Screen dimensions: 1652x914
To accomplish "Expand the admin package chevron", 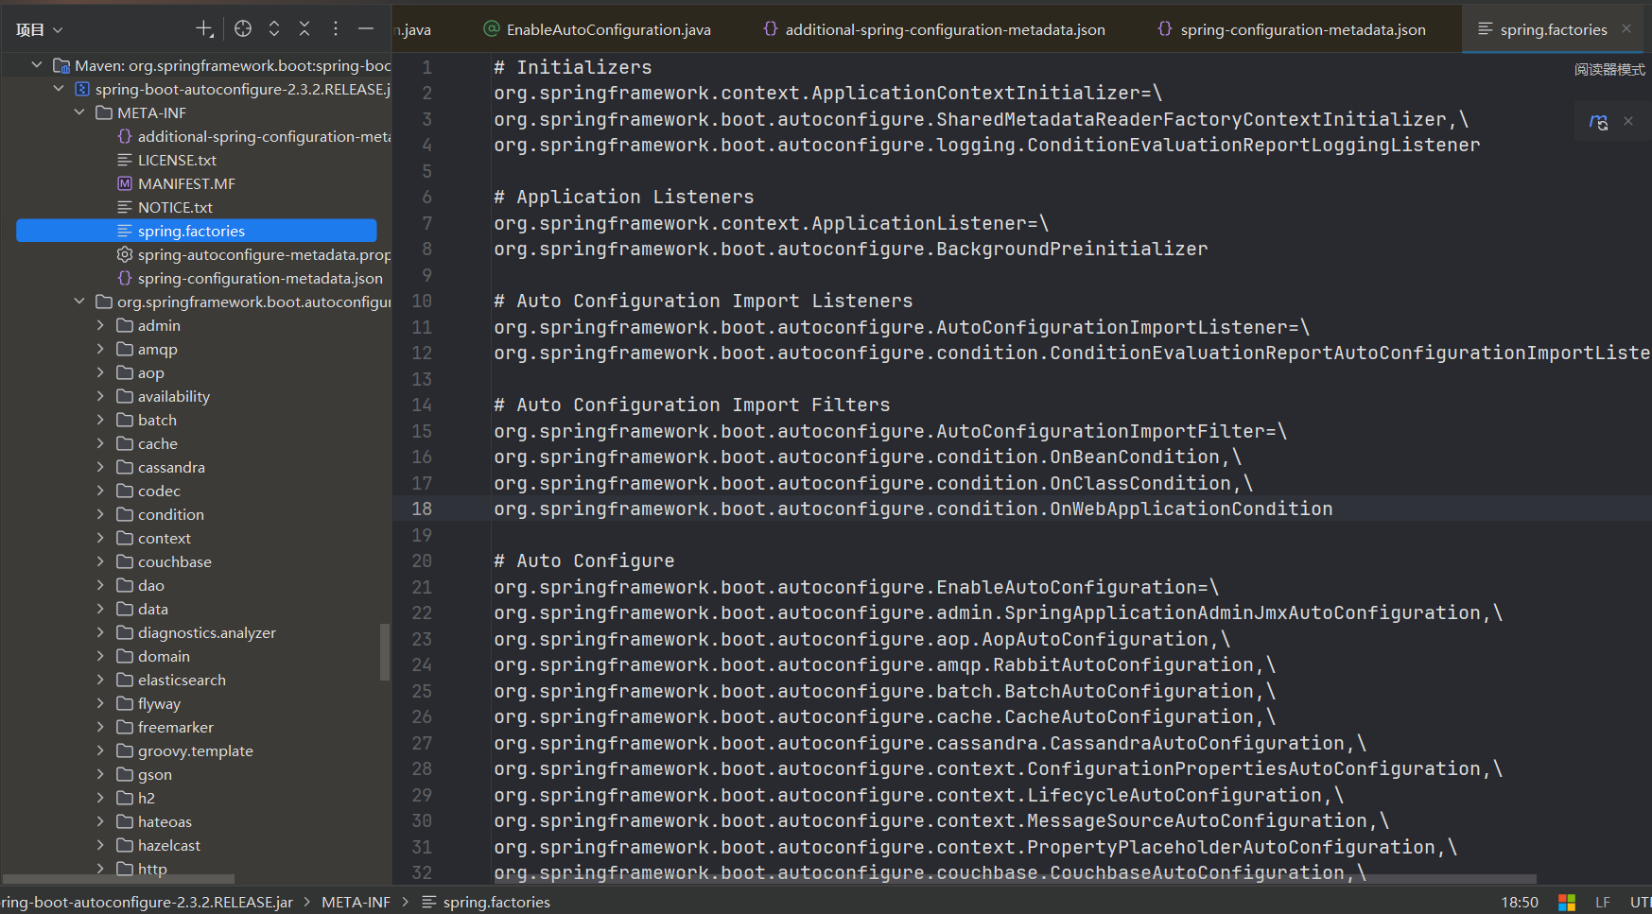I will tap(100, 325).
